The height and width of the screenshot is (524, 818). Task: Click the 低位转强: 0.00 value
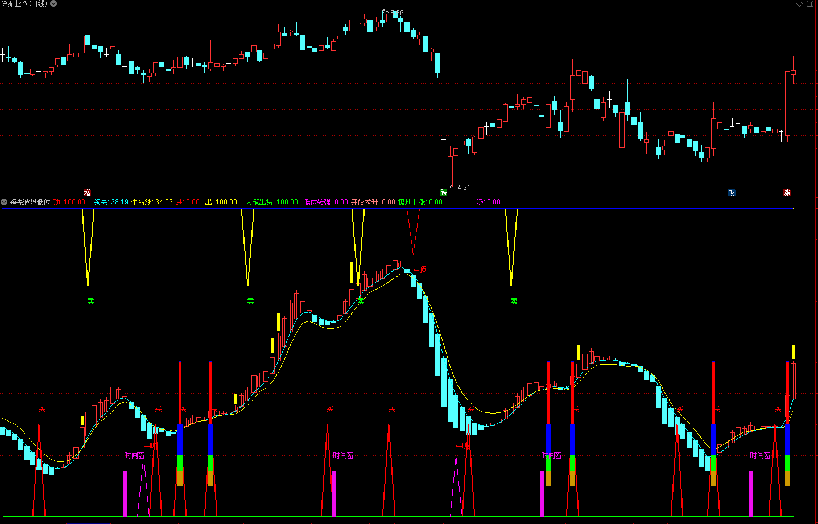[x=326, y=202]
